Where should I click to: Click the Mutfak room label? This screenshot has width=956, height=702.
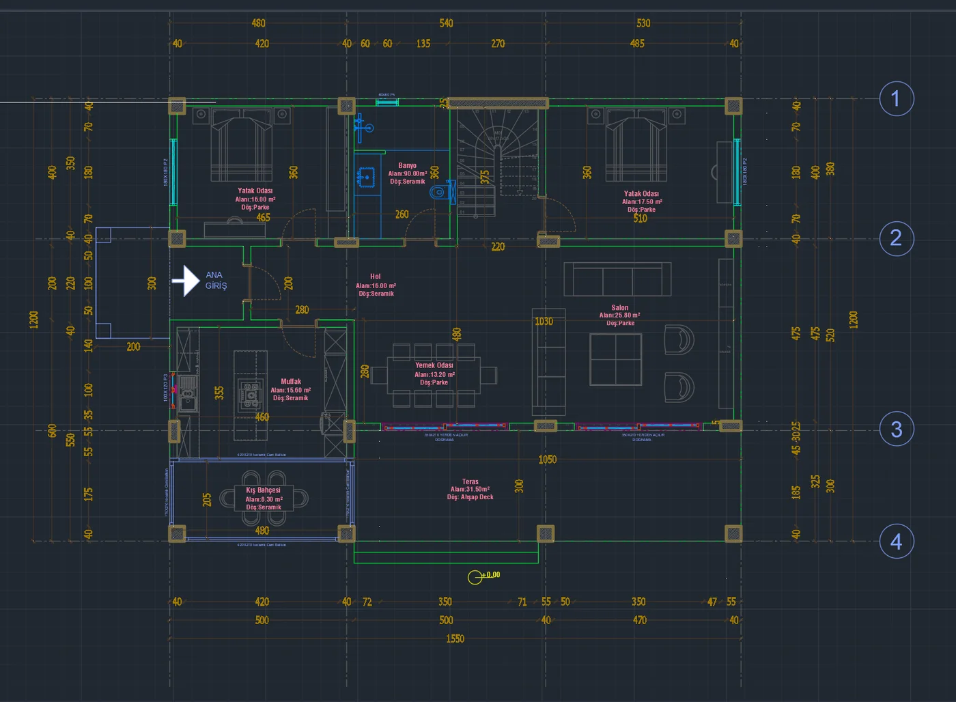pyautogui.click(x=291, y=389)
